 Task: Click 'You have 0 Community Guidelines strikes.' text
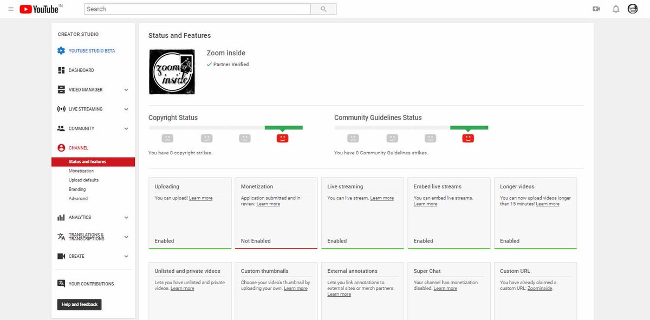pos(381,153)
